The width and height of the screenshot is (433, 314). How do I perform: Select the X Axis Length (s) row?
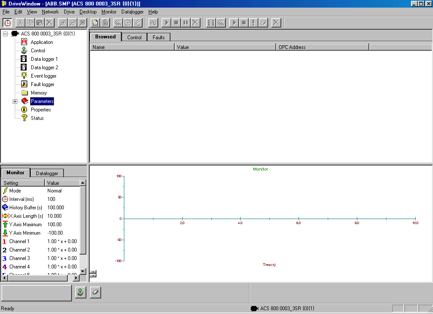tap(41, 216)
